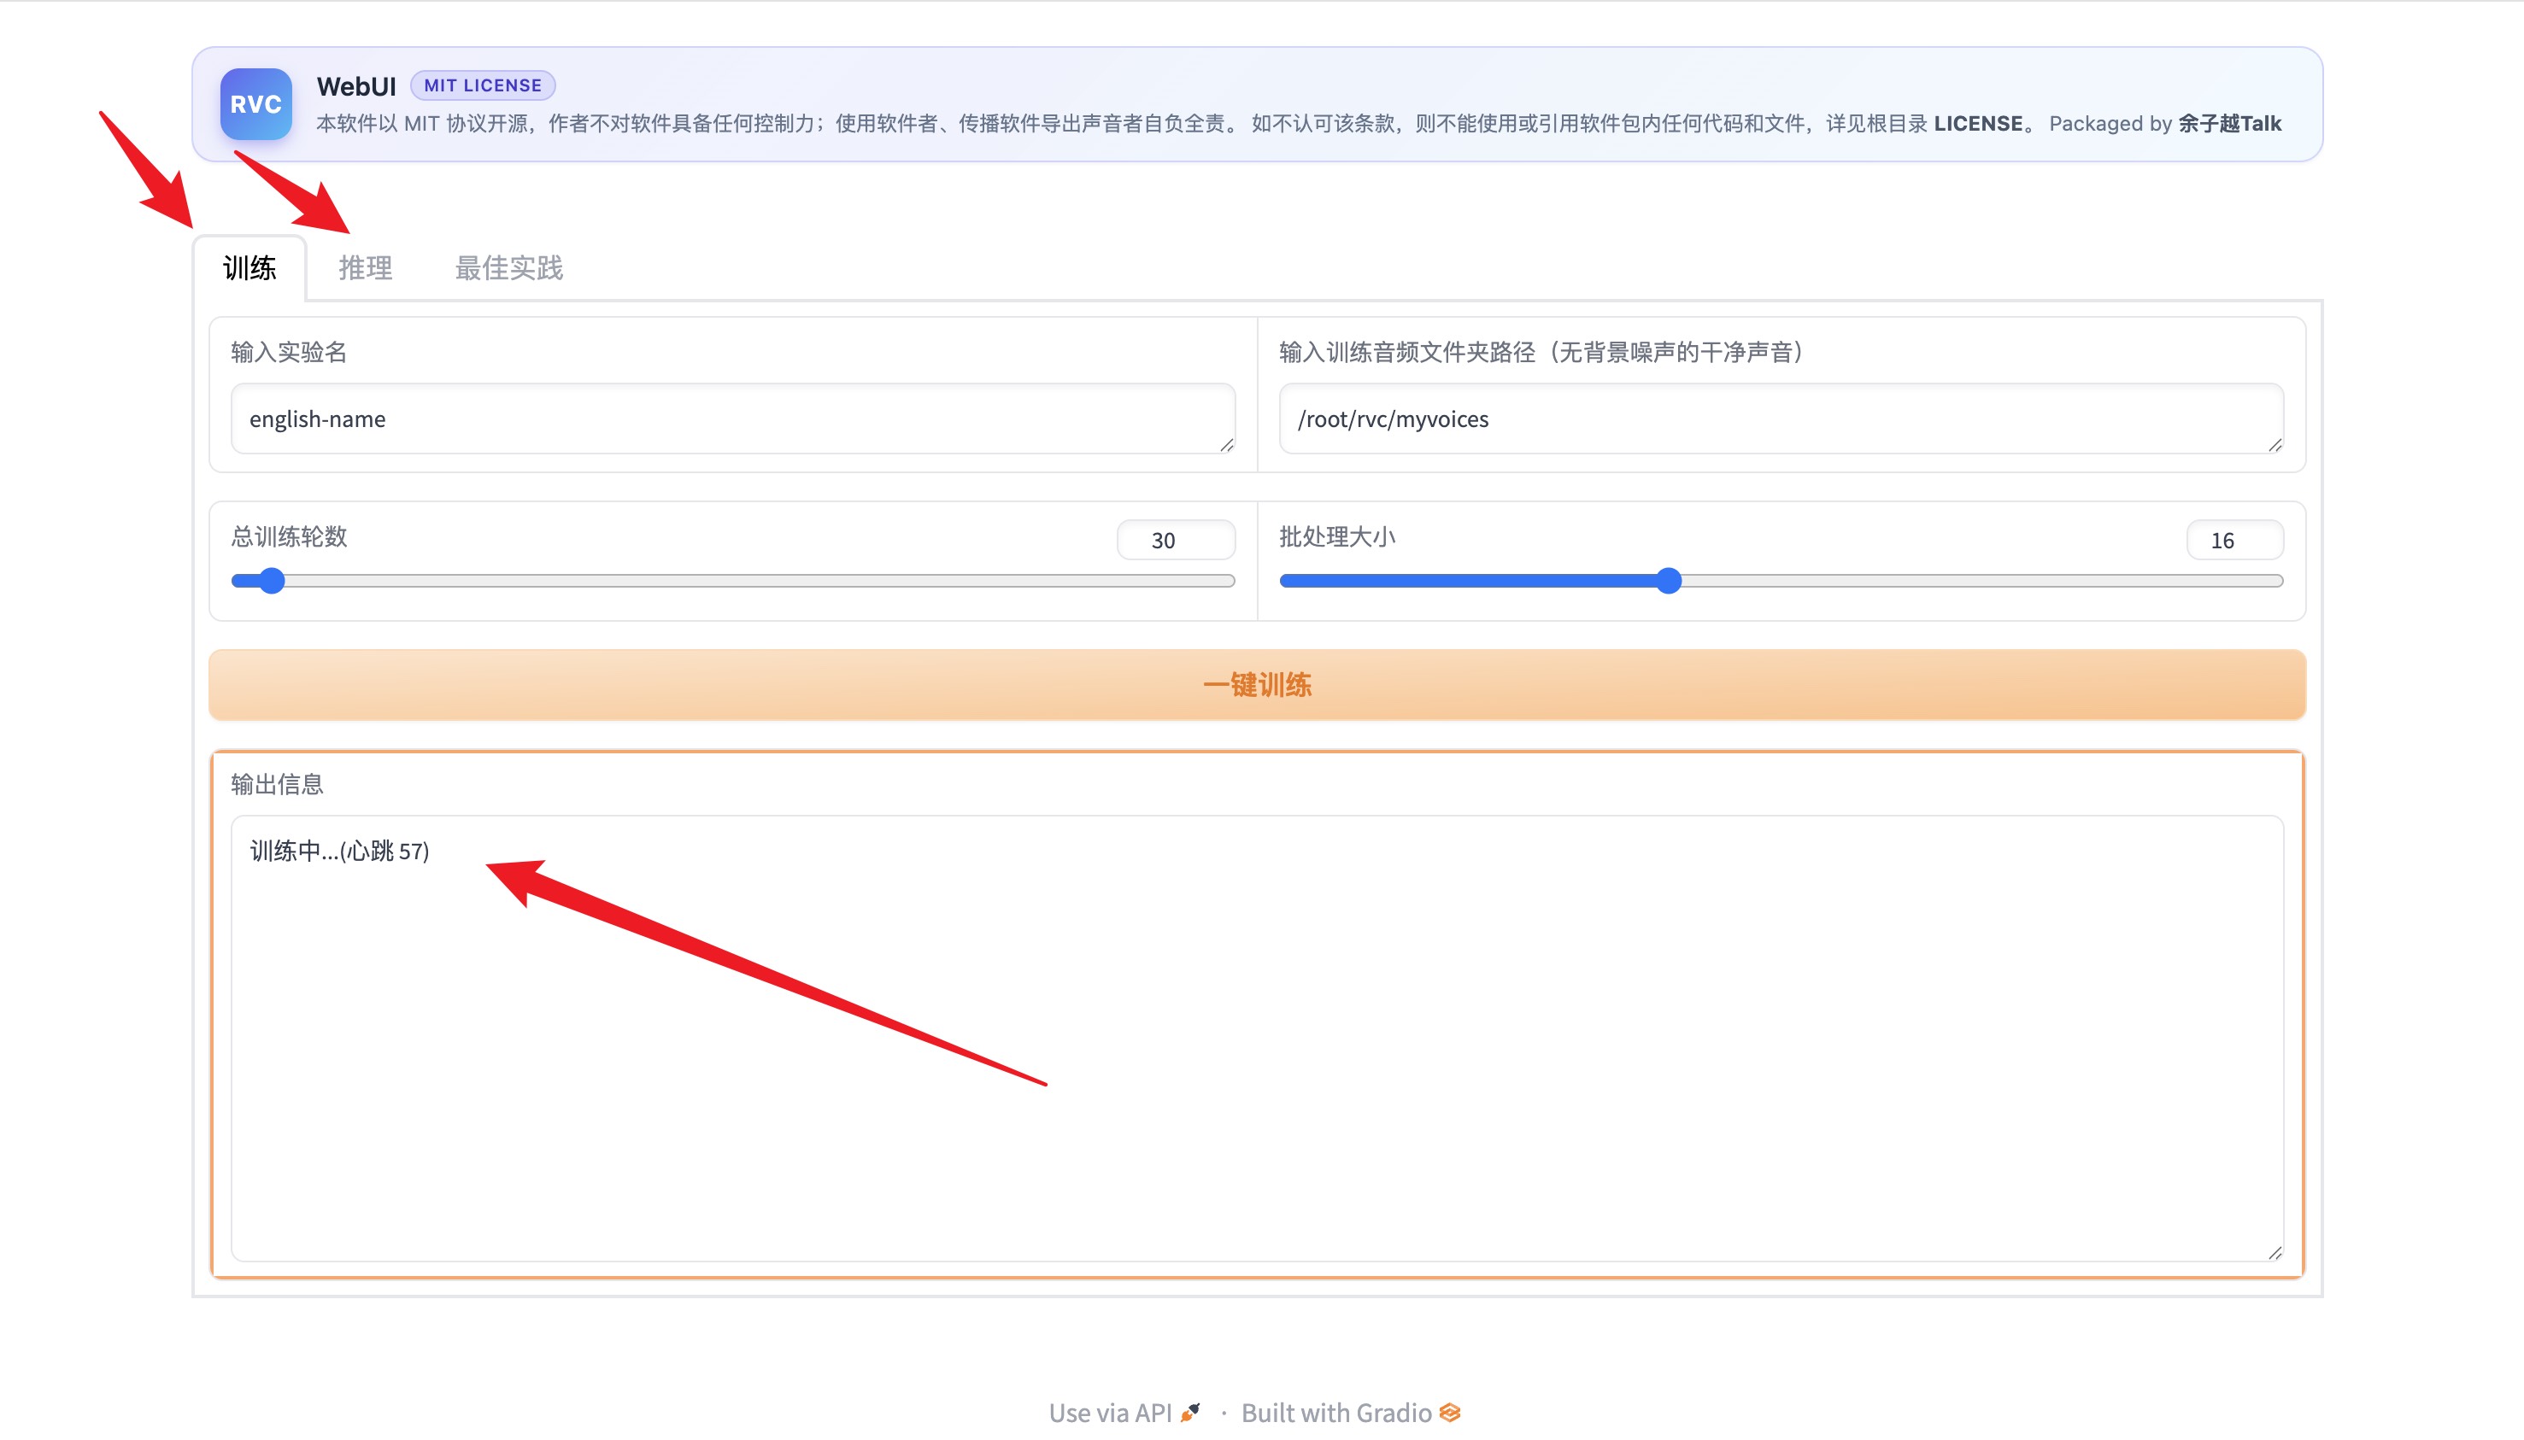Start training with the 一键训练 button
Screen dimensions: 2524x1440
(1258, 684)
